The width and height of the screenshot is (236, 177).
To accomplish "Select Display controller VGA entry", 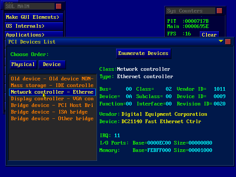I will [x=52, y=98].
